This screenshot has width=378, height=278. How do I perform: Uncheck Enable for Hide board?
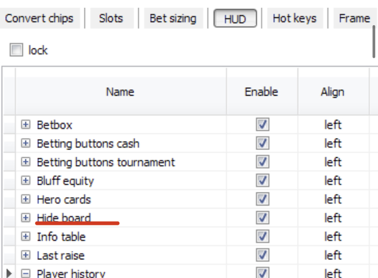(x=262, y=218)
